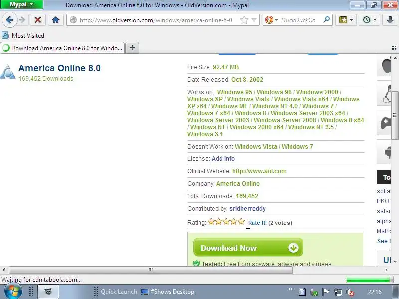Show downloads with the down arrow button
The image size is (399, 299).
click(x=390, y=20)
